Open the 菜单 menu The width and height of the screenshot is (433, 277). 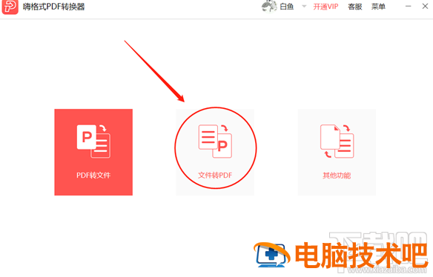click(x=378, y=7)
